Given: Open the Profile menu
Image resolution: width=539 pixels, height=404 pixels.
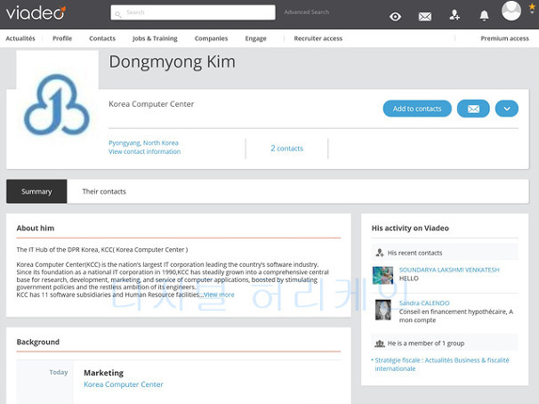Looking at the screenshot, I should click(62, 38).
